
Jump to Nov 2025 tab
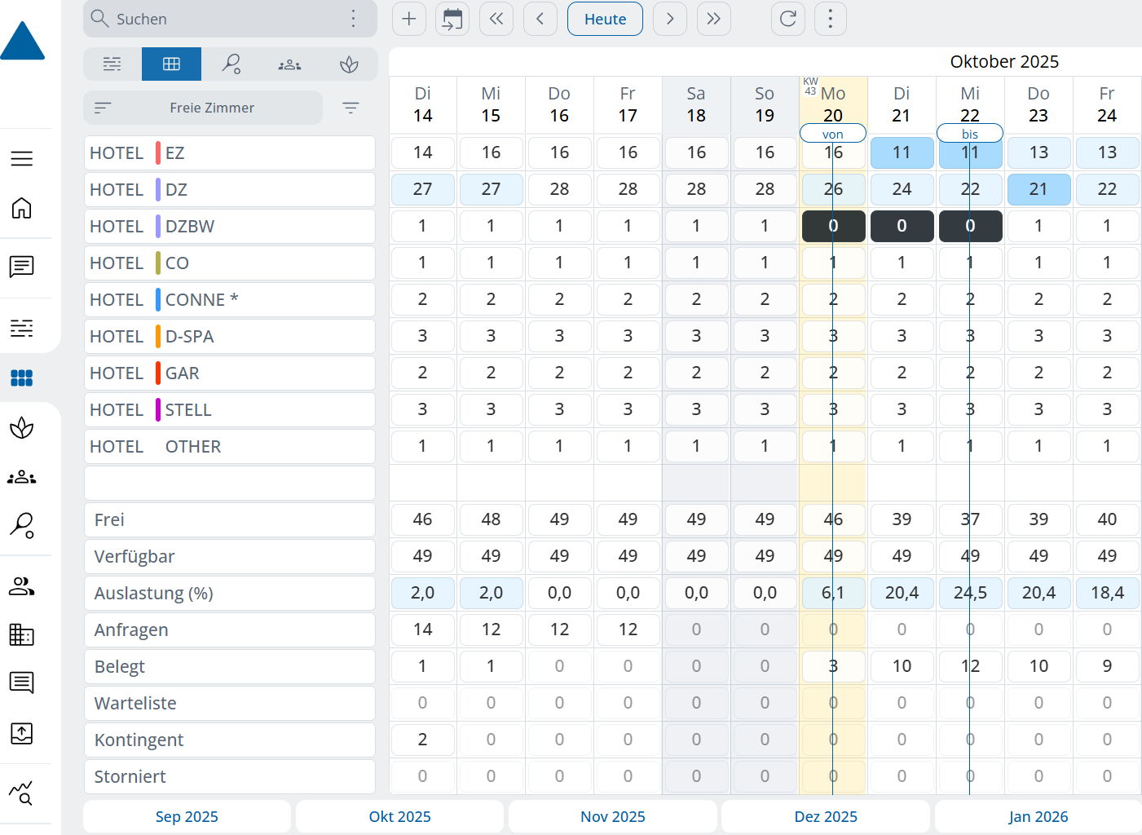click(612, 816)
